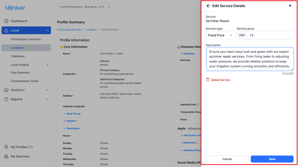Click the Add Action Link link
298x167 pixels.
coord(192,135)
